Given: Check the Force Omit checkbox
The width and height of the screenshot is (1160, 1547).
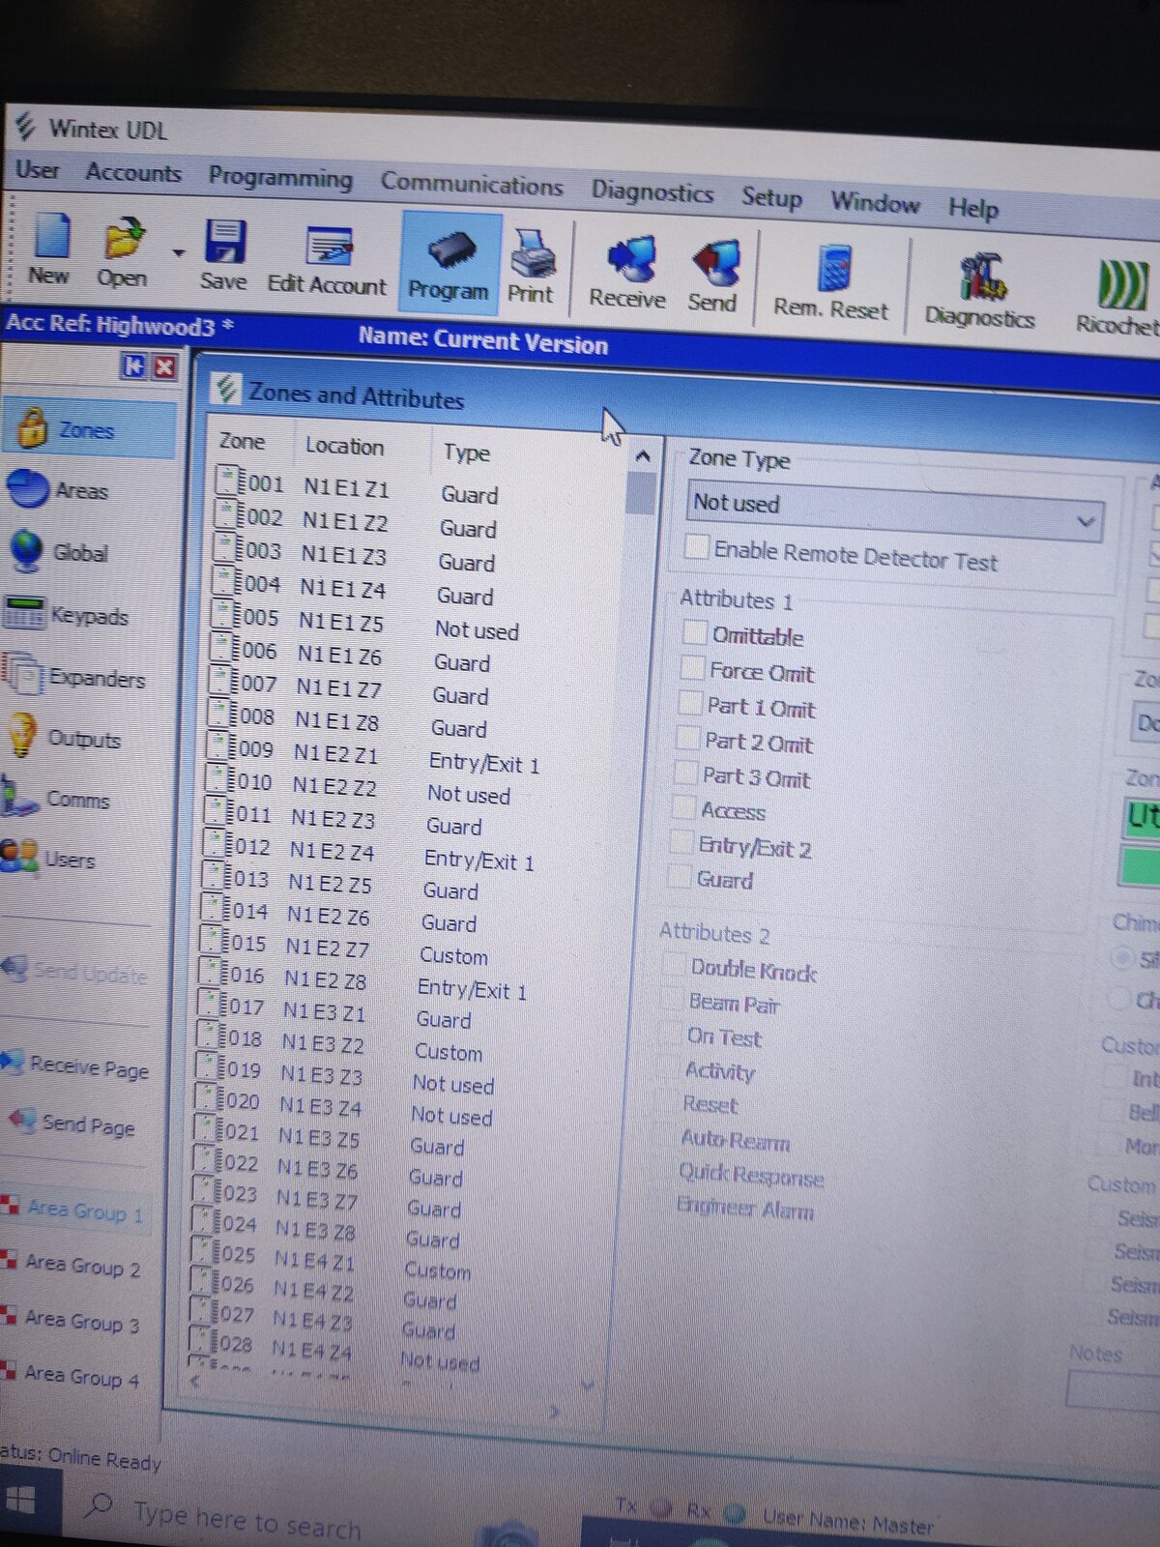Looking at the screenshot, I should coord(691,668).
